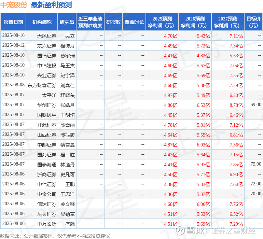Click the 数据来源 disclaimer footer text
The image size is (263, 239).
coord(55,236)
